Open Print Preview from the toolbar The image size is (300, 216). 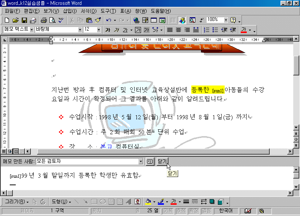click(52, 20)
